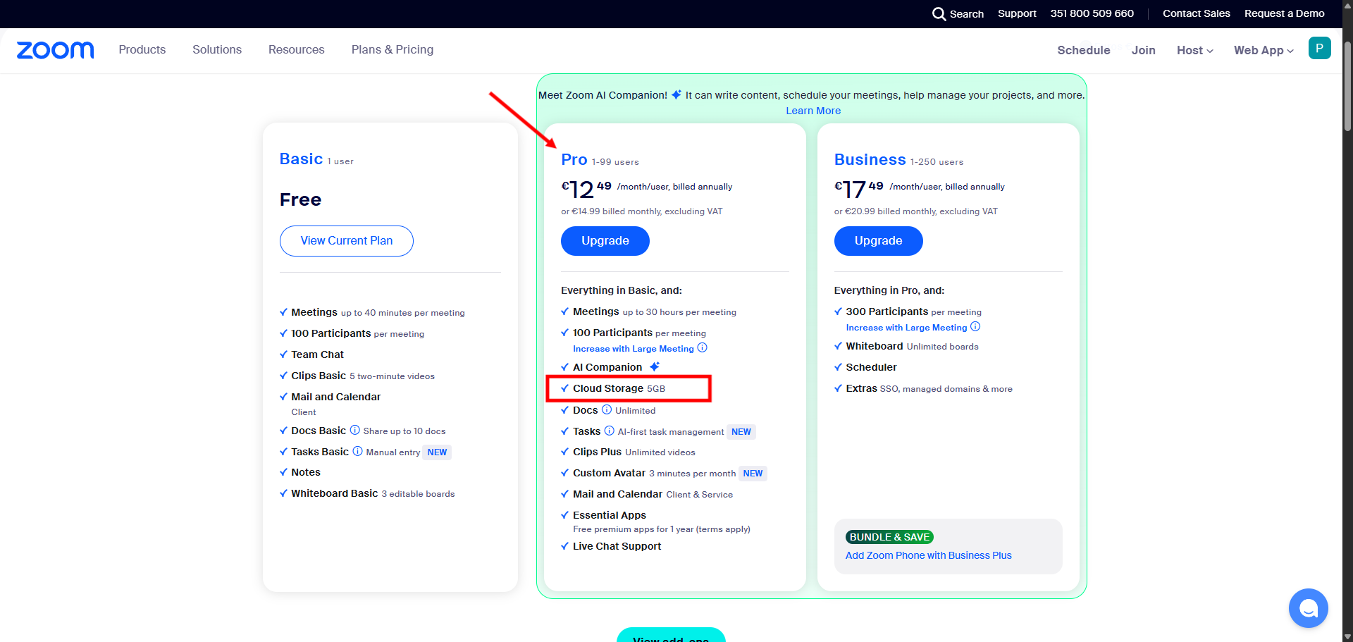1353x642 pixels.
Task: Open the Search magnifier icon
Action: click(939, 14)
